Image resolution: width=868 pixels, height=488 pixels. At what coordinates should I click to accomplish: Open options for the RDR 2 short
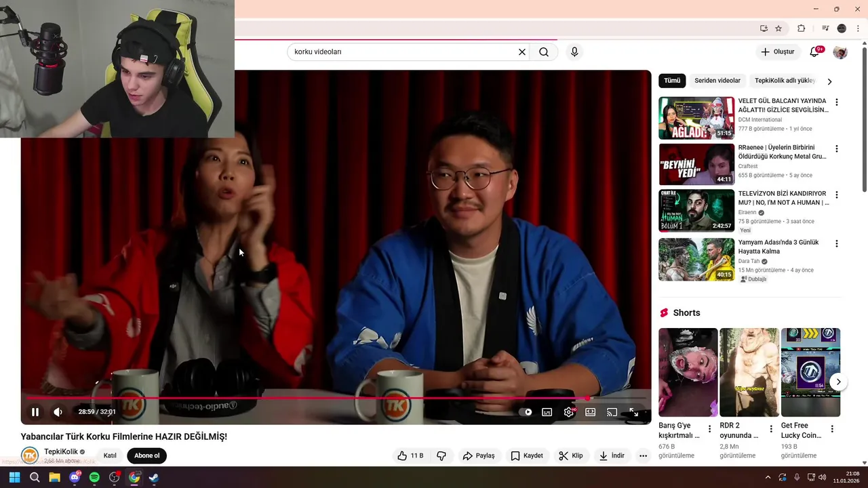[x=771, y=429]
